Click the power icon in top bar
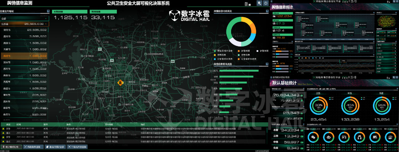This screenshot has width=399, height=152. tap(266, 3)
